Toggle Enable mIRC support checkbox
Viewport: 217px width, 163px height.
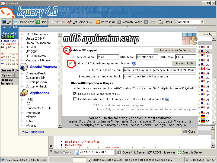click(66, 50)
